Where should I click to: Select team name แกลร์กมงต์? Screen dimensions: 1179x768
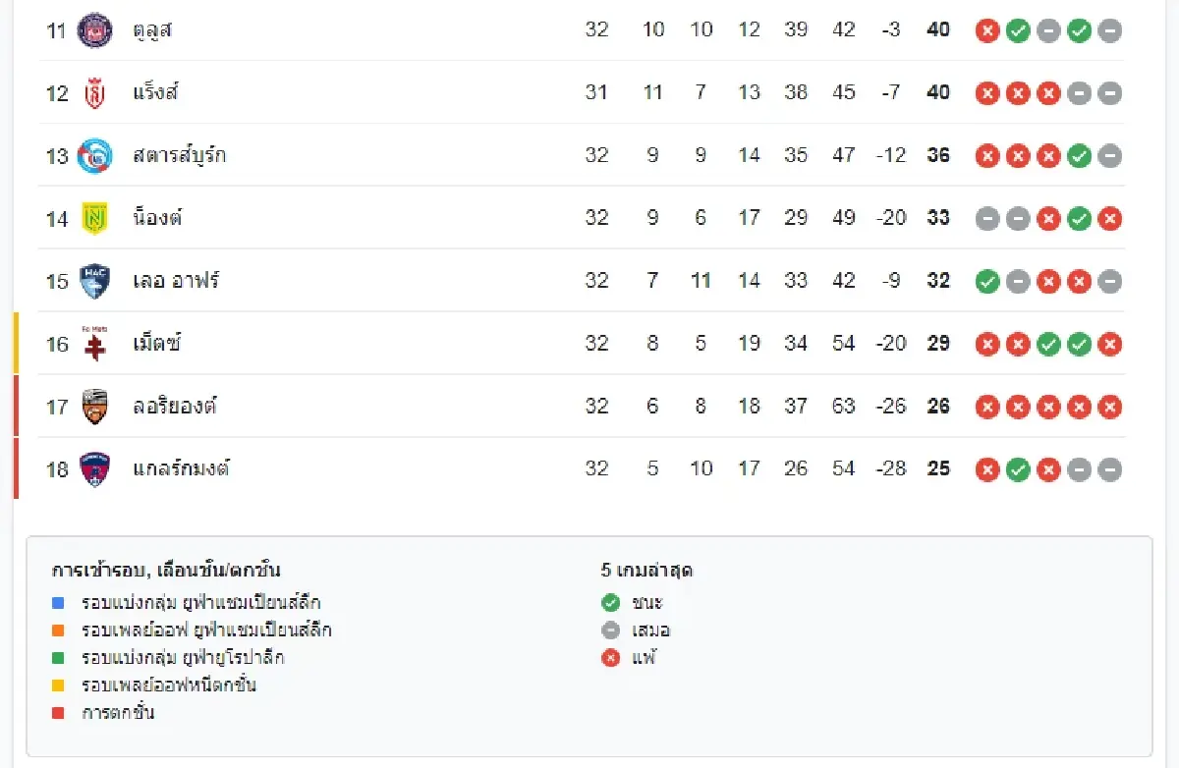coord(181,469)
